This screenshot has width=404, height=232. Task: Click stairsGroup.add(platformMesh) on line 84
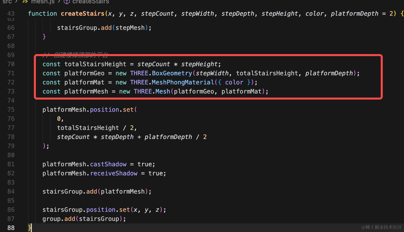(95, 192)
